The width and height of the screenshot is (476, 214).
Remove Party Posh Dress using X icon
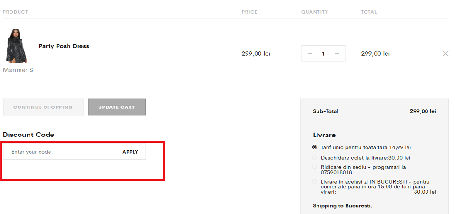446,54
